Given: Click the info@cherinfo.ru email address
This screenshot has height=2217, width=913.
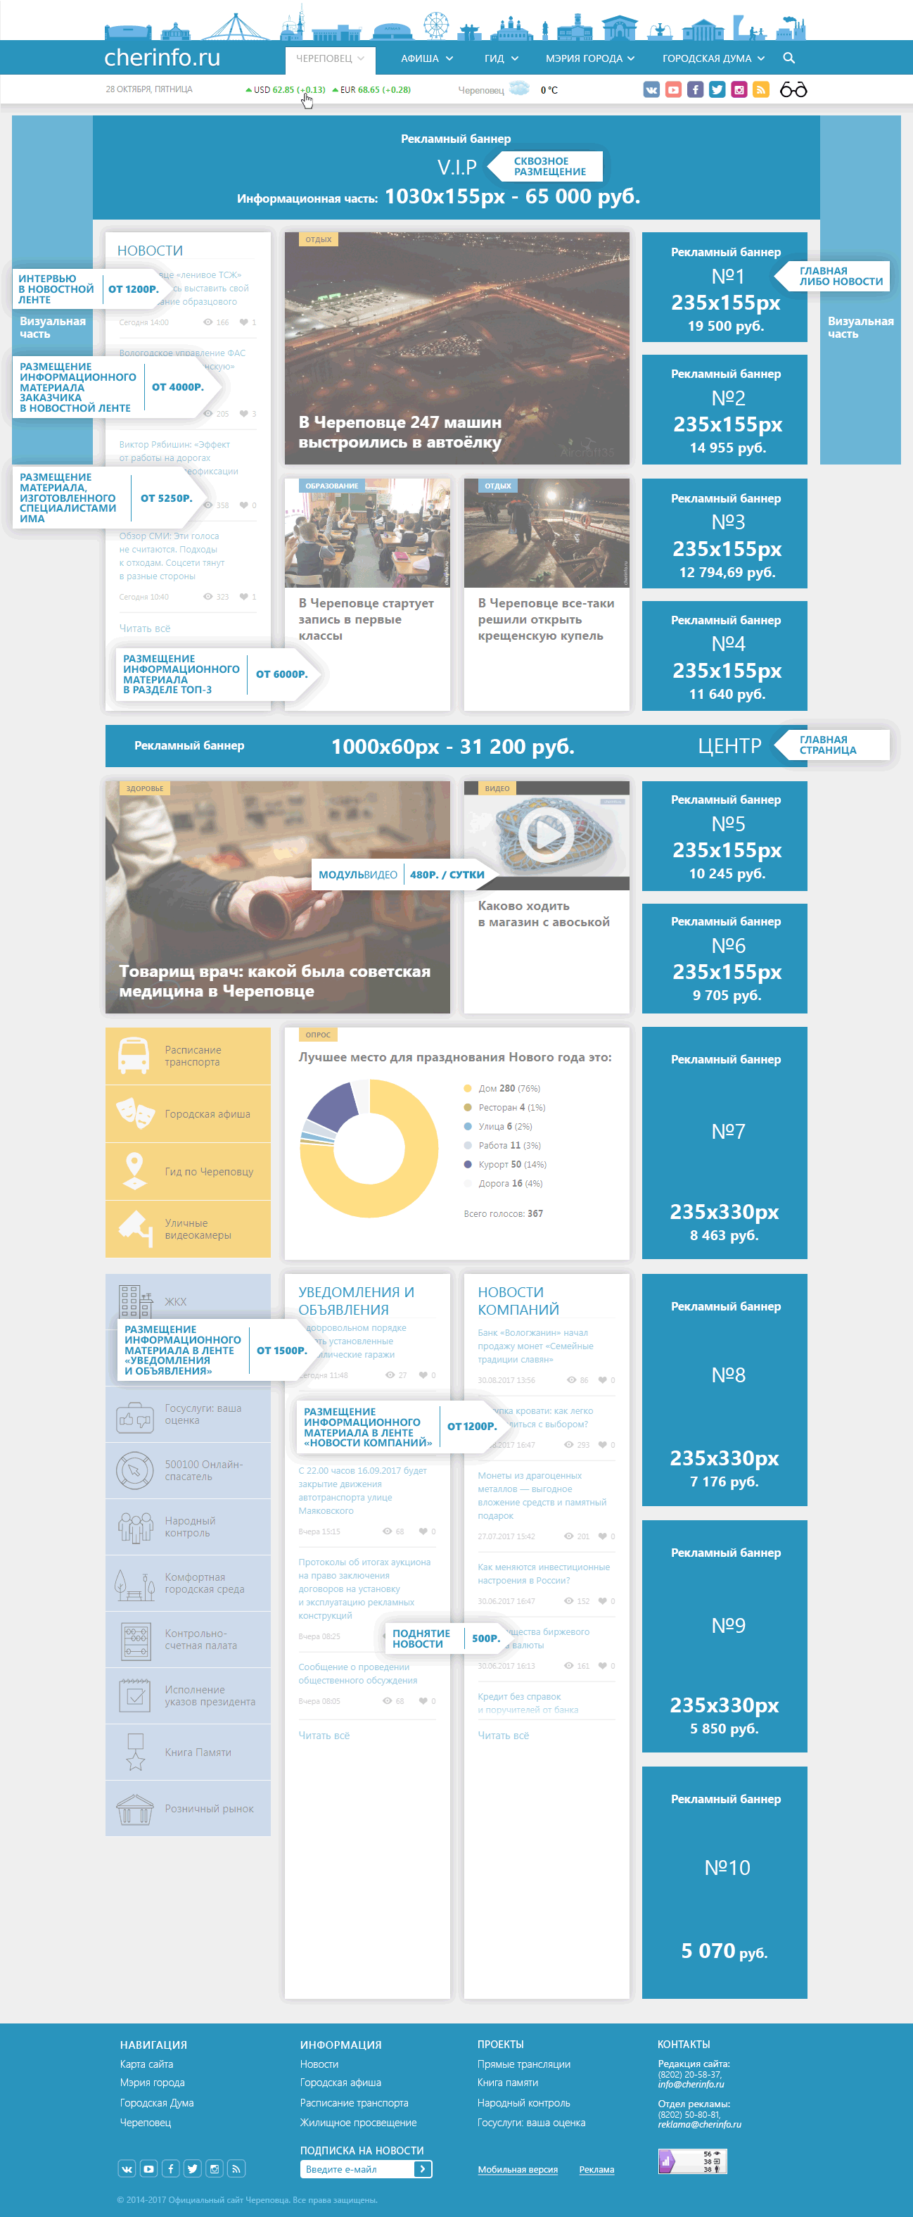Looking at the screenshot, I should coord(691,2085).
